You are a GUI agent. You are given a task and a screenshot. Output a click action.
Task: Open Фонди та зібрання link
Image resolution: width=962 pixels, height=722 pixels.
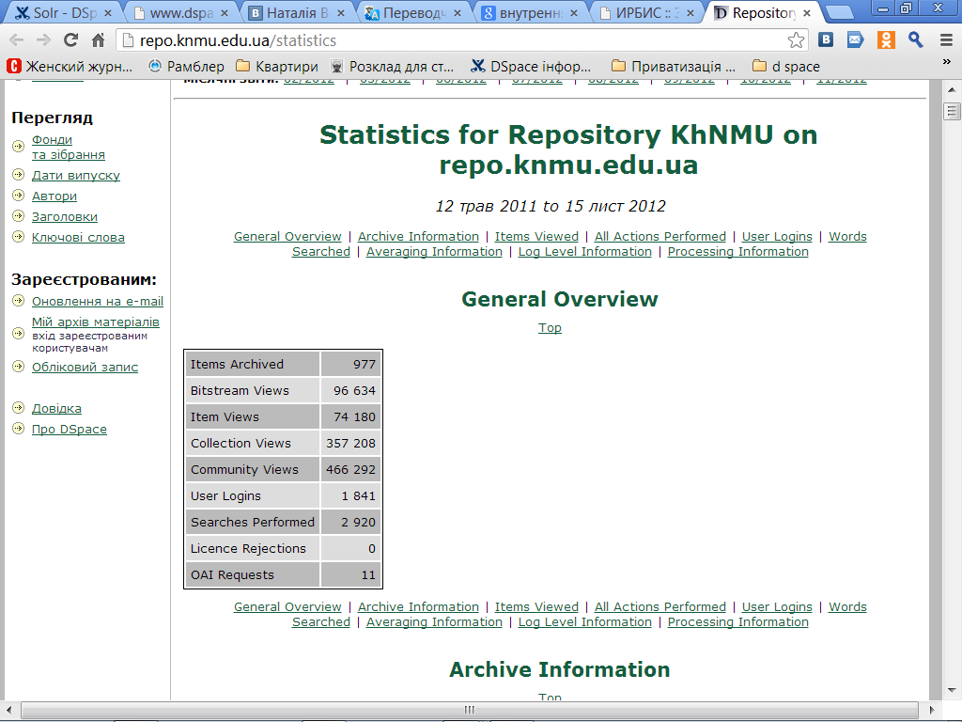pos(68,148)
